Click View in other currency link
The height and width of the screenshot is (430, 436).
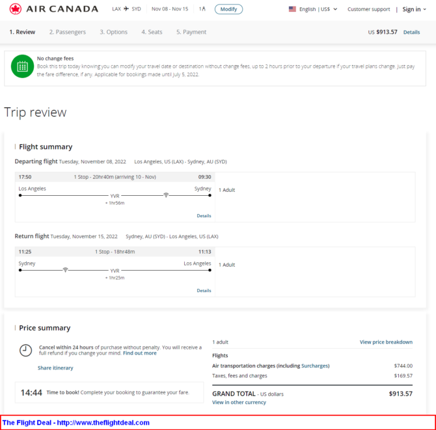[239, 402]
